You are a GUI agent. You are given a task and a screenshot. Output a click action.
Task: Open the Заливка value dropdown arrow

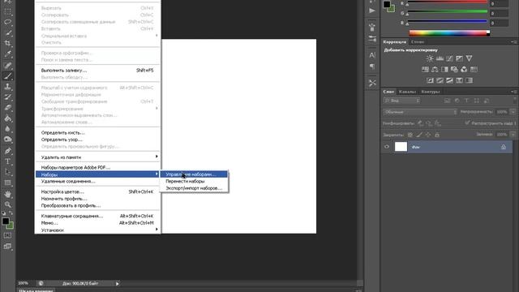(x=513, y=135)
